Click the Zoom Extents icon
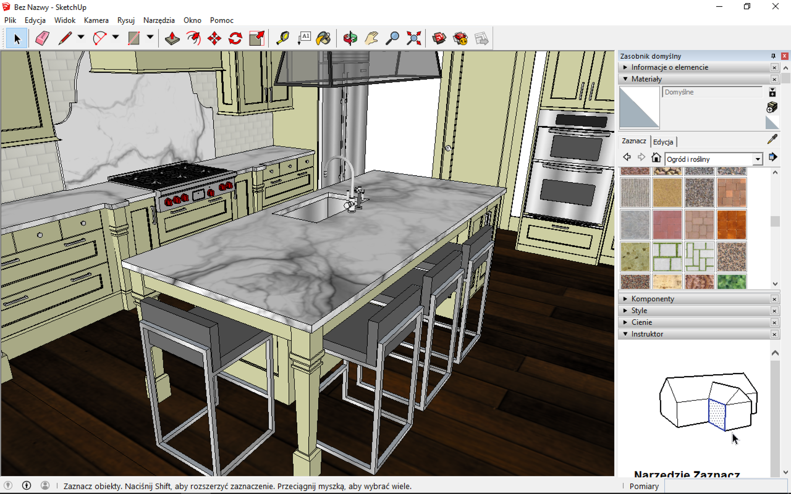Screen dimensions: 791x494 [414, 38]
